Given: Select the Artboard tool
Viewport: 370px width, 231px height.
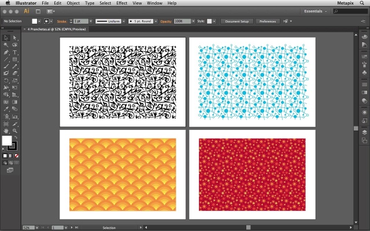Looking at the screenshot, I should (6, 124).
